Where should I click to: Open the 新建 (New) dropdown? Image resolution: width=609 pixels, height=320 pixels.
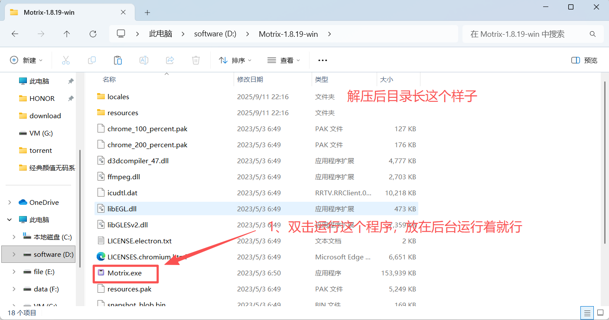tap(26, 60)
